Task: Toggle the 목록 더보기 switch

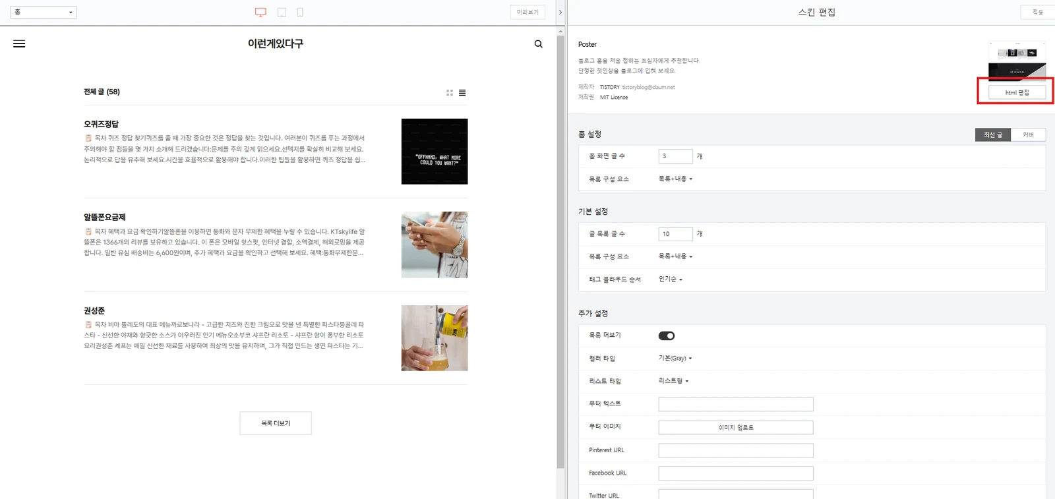Action: [x=667, y=336]
